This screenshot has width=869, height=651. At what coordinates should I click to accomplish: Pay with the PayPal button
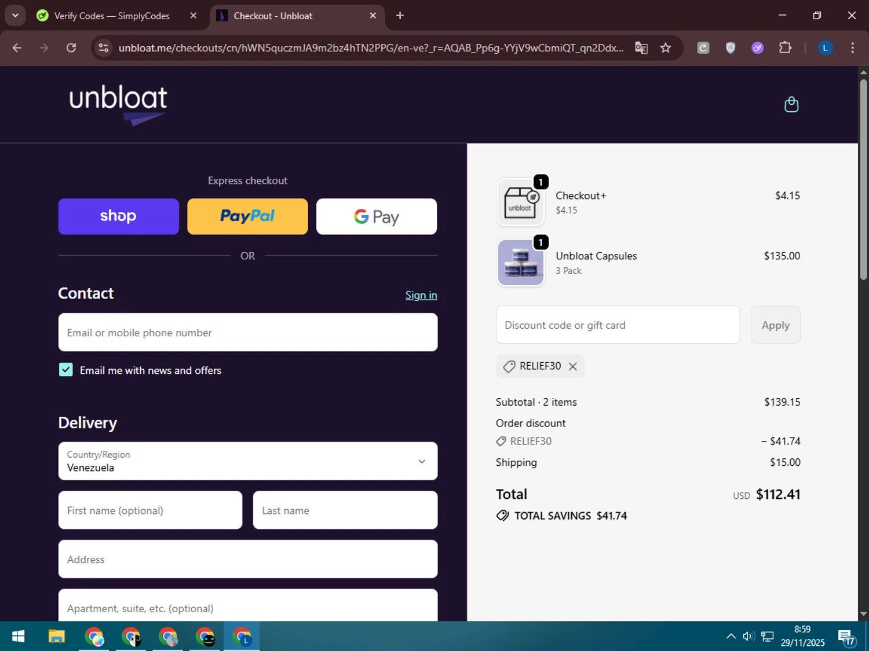pyautogui.click(x=247, y=216)
